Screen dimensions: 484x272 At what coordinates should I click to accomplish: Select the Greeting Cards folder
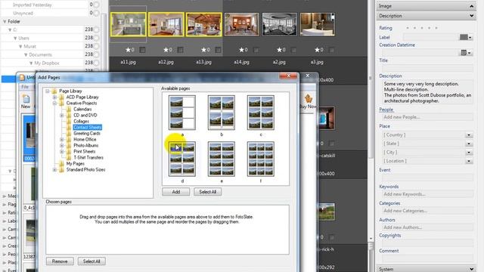click(87, 133)
